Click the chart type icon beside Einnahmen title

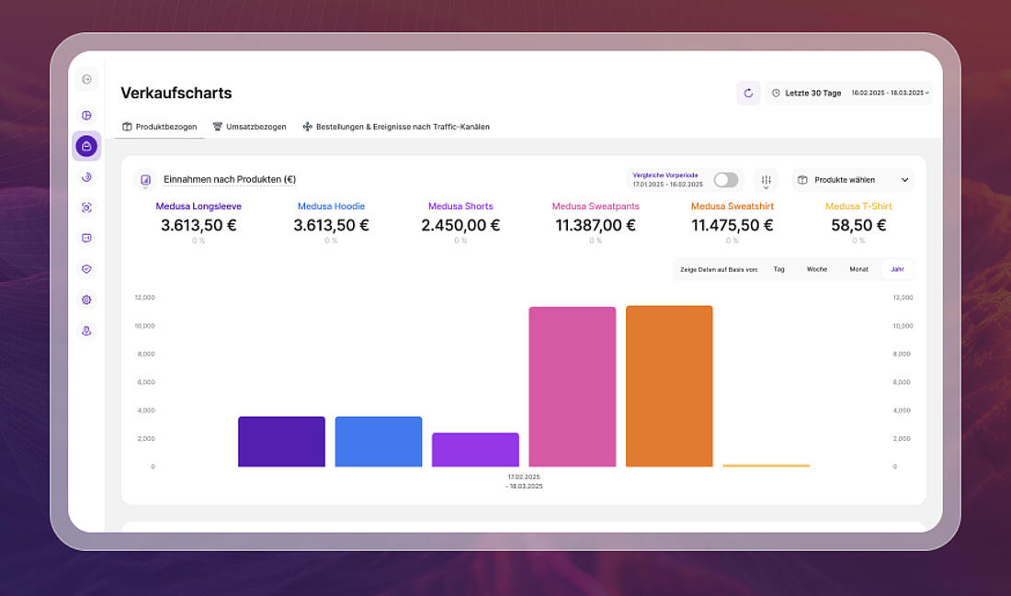146,180
